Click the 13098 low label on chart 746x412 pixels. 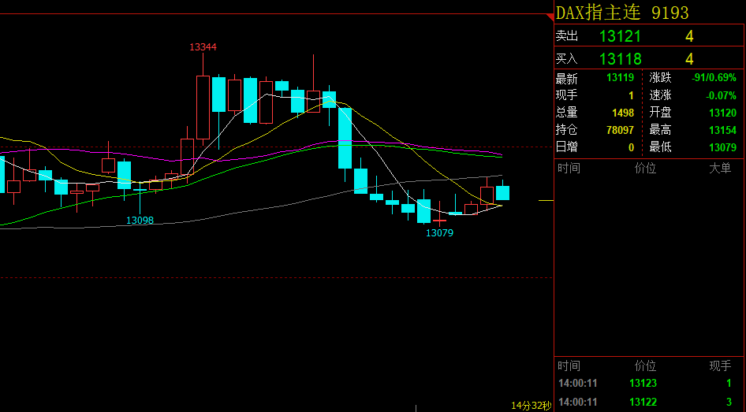(140, 221)
